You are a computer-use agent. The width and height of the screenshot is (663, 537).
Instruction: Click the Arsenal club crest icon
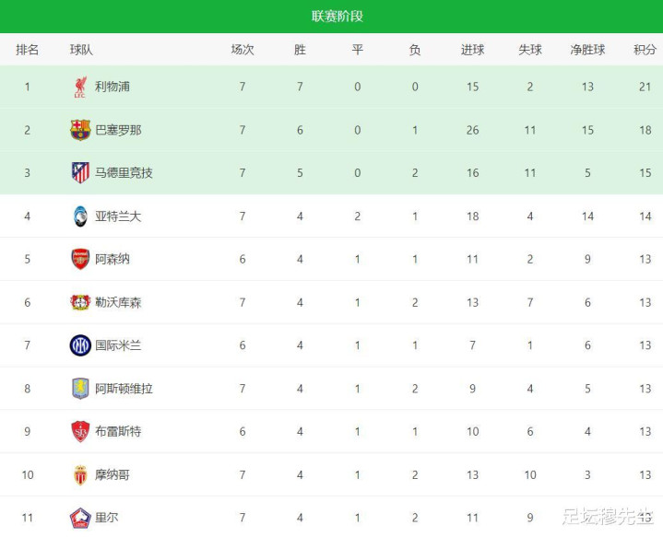pos(80,259)
